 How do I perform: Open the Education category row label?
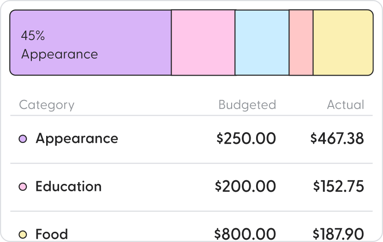[x=68, y=187]
